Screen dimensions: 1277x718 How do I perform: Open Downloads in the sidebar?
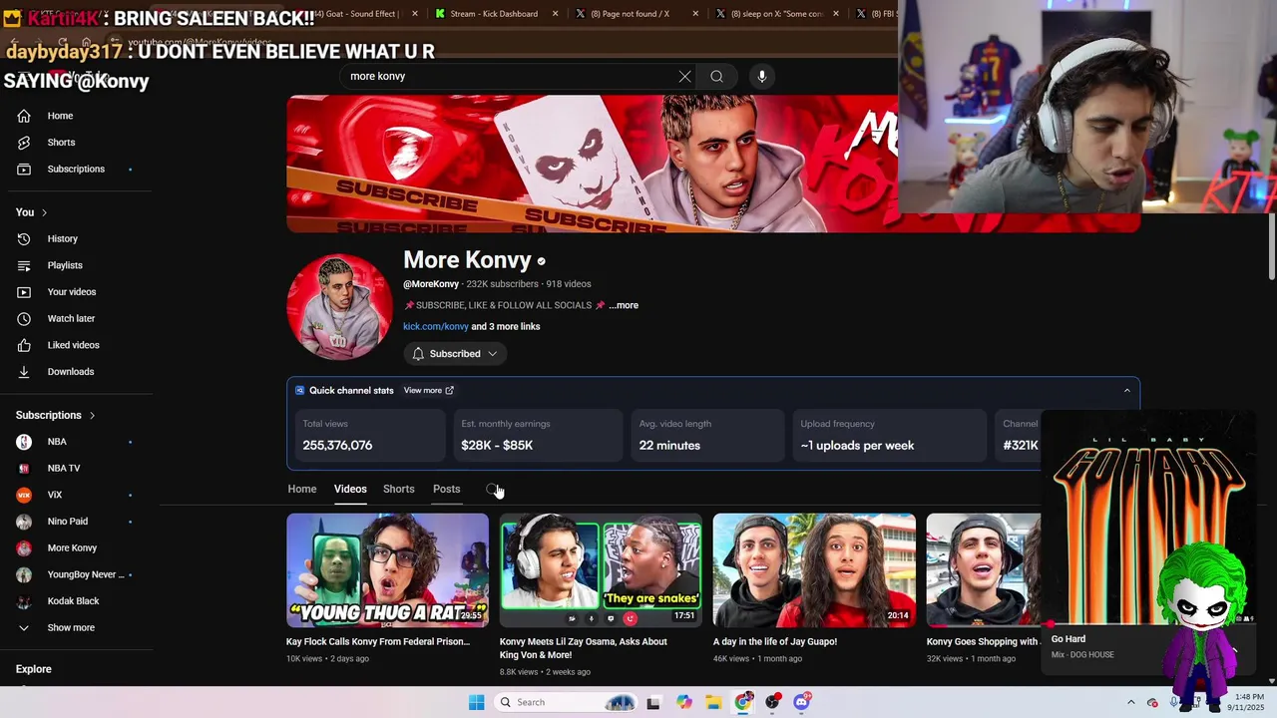tap(70, 372)
